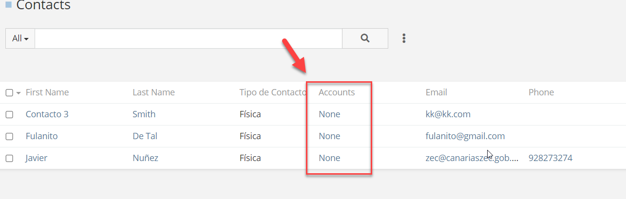The height and width of the screenshot is (199, 626).
Task: Open the Fulanito contact link
Action: [42, 136]
